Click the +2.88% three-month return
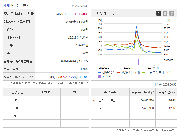Viewport: 180px width, 134px height. [x=61, y=77]
